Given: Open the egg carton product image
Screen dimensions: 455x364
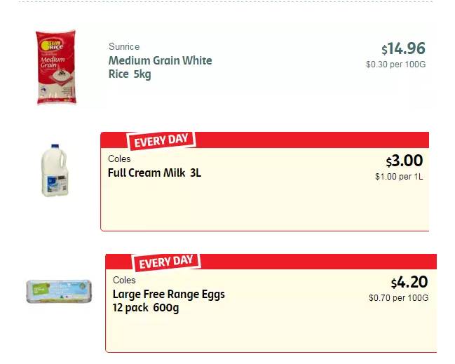Looking at the screenshot, I should [x=59, y=292].
